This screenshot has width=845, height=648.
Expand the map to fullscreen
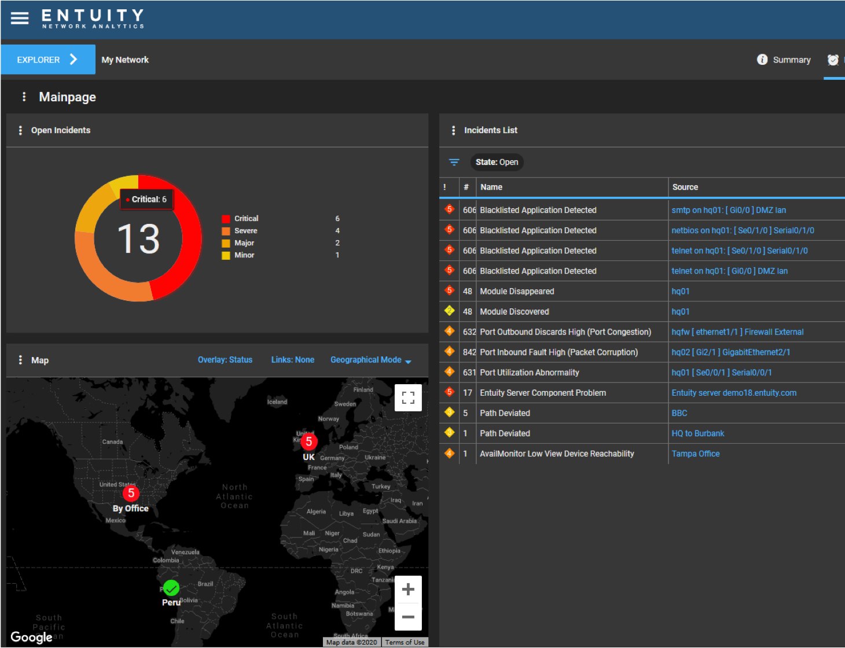(x=408, y=397)
